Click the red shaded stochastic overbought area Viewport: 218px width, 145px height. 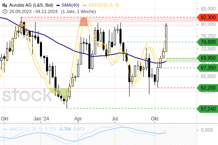pyautogui.click(x=84, y=22)
